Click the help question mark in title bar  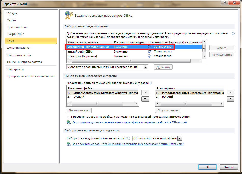[x=224, y=3]
